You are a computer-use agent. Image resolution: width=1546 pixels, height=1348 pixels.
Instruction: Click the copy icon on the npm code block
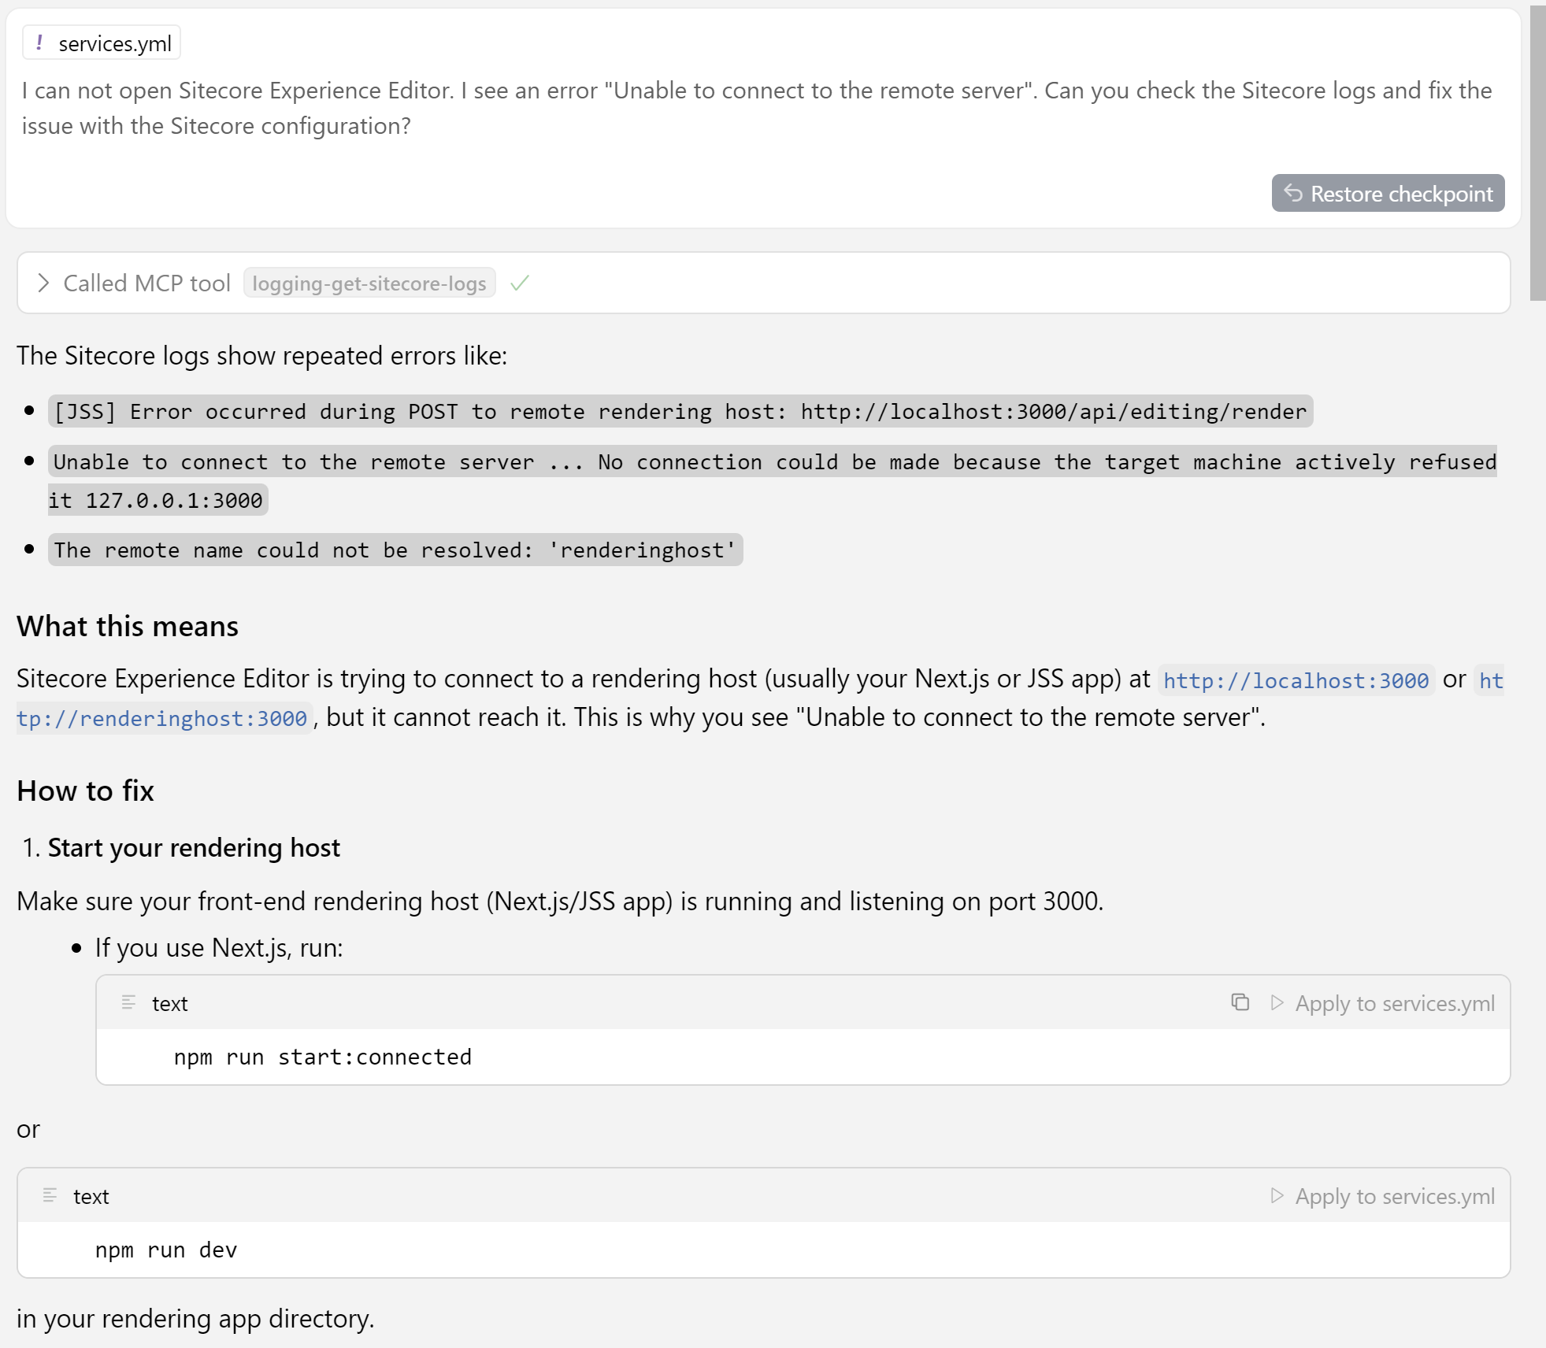1240,1002
